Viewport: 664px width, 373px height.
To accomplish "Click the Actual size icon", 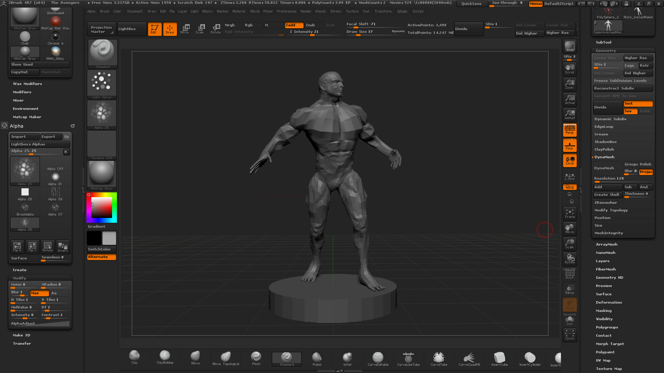I will click(x=570, y=99).
